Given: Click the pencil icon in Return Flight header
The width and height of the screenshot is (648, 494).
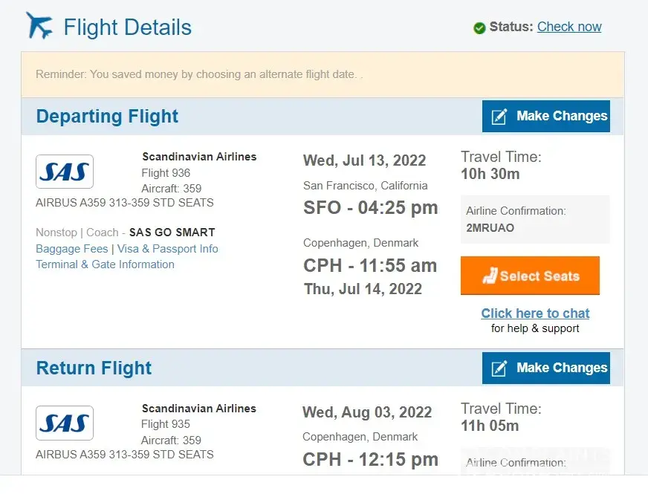Looking at the screenshot, I should [499, 368].
